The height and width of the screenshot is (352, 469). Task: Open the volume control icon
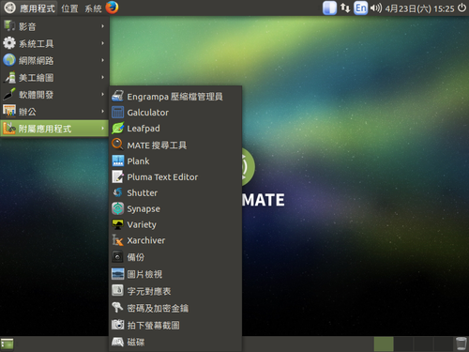(376, 8)
